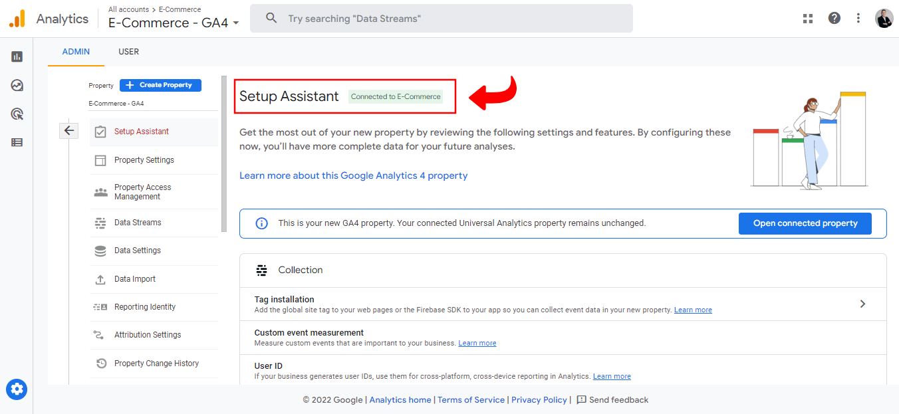Collapse the property settings panel with back arrow

click(68, 130)
